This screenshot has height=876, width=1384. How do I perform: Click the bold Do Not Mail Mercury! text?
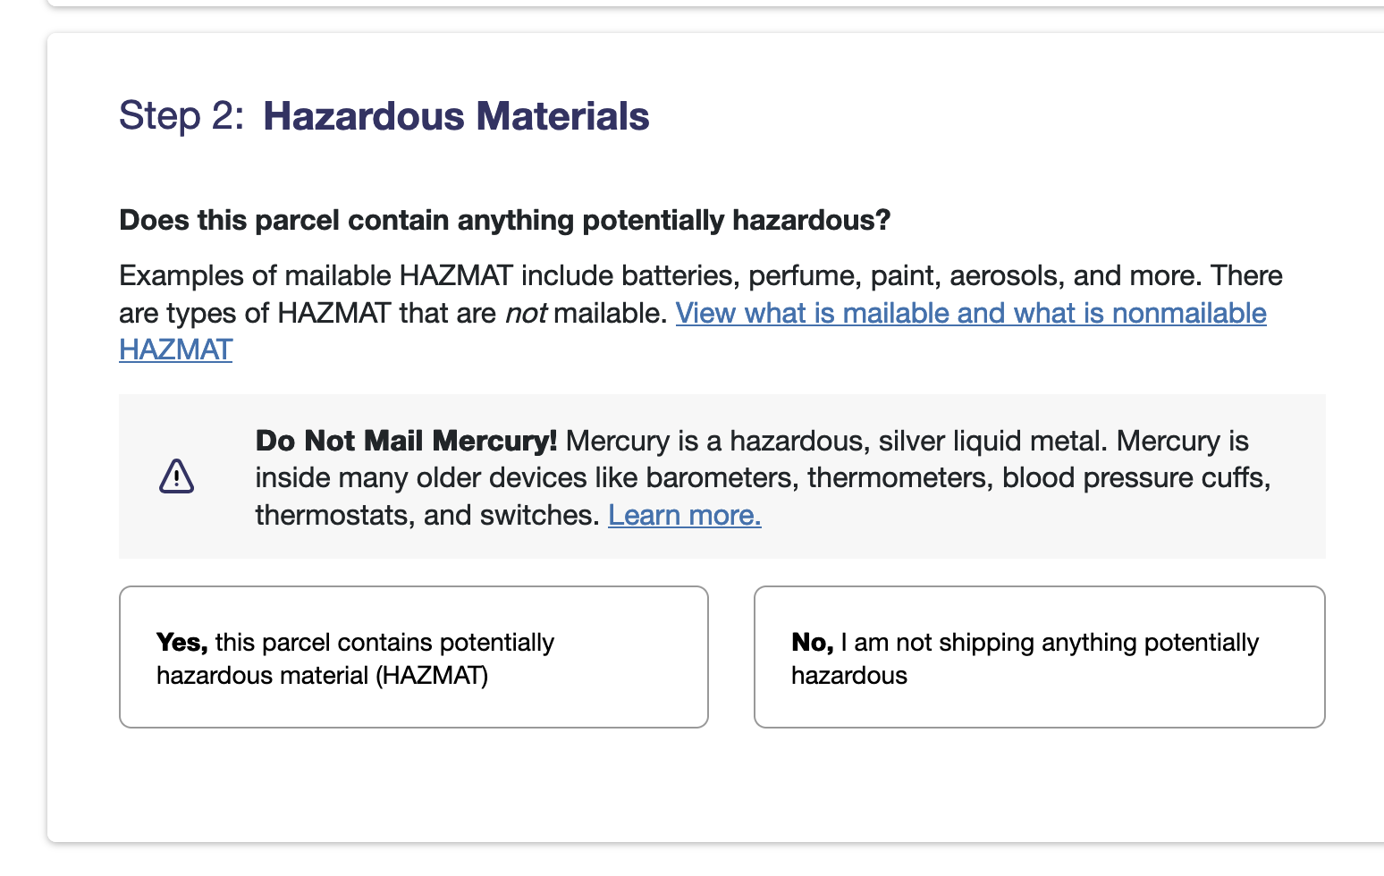[406, 441]
